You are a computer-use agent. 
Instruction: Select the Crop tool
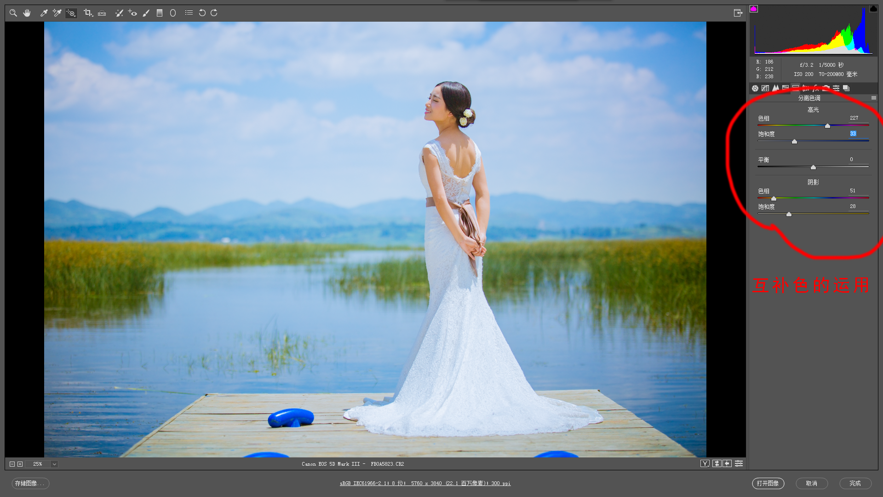point(88,13)
